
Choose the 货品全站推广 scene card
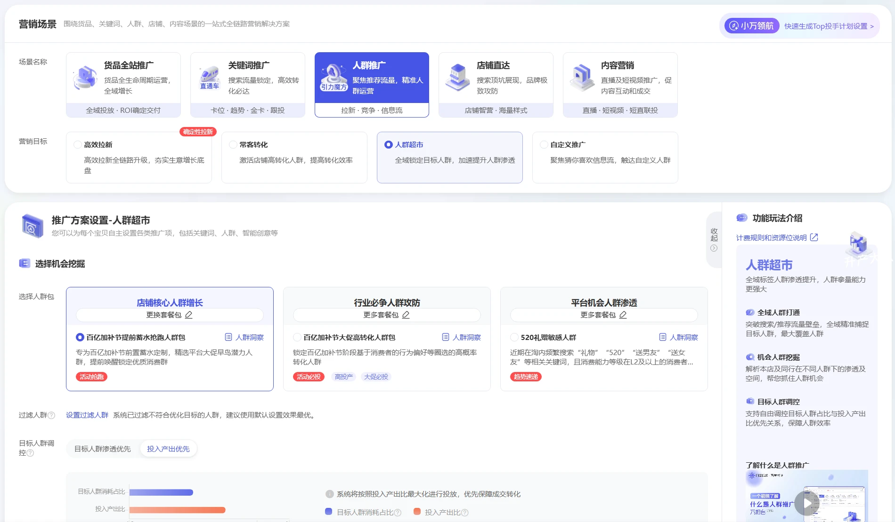click(123, 85)
